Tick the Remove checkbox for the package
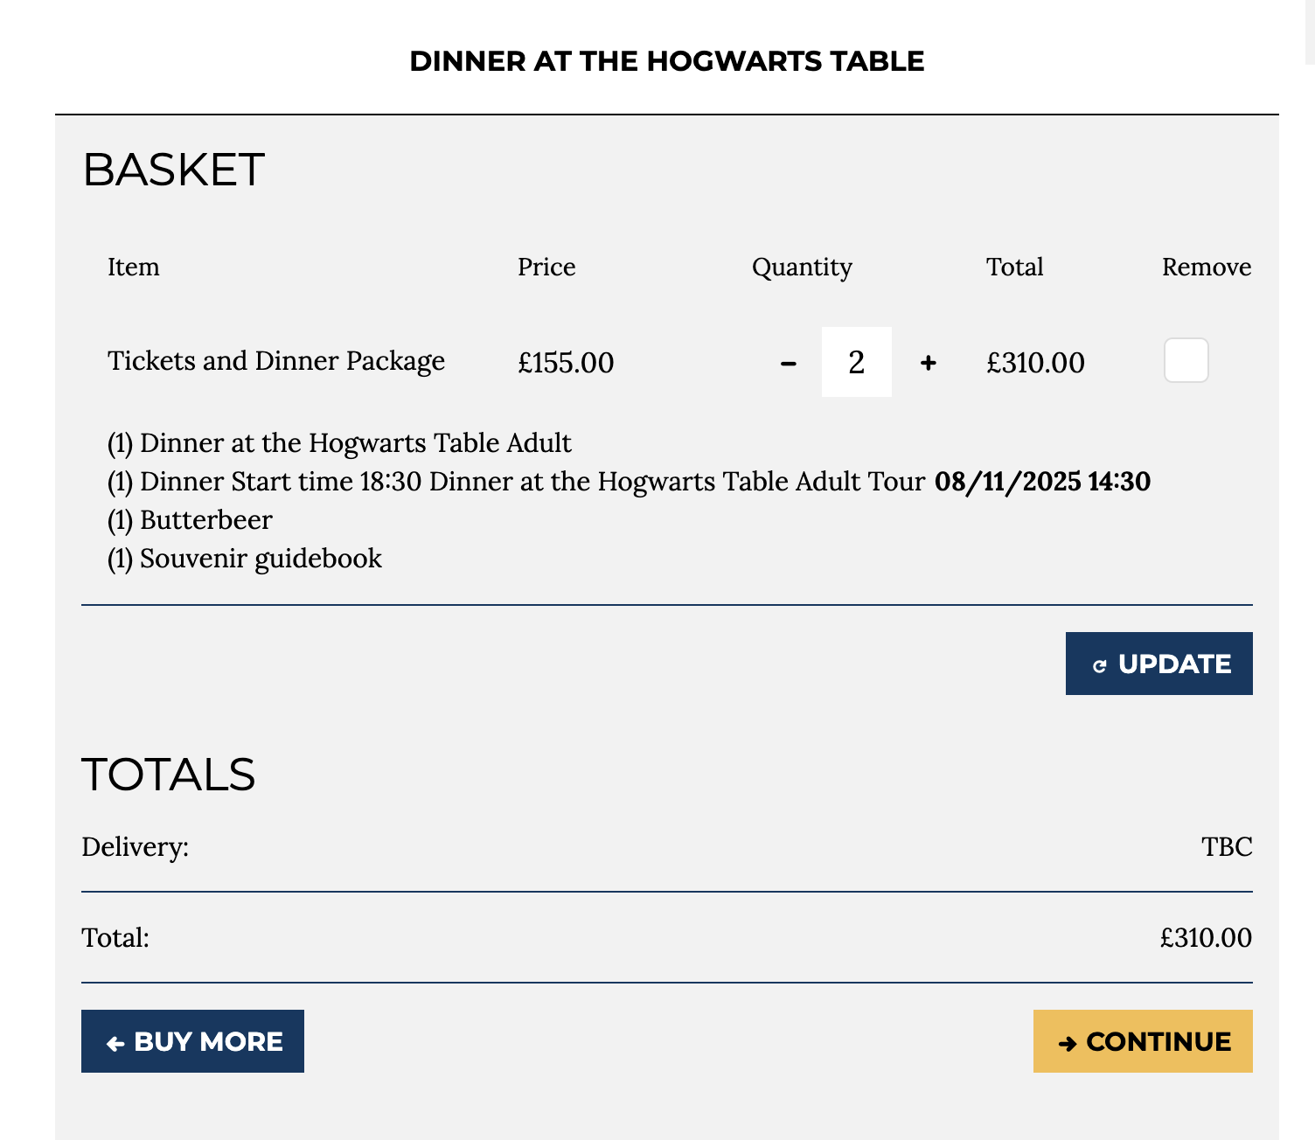Viewport: 1315px width, 1140px height. (1186, 361)
